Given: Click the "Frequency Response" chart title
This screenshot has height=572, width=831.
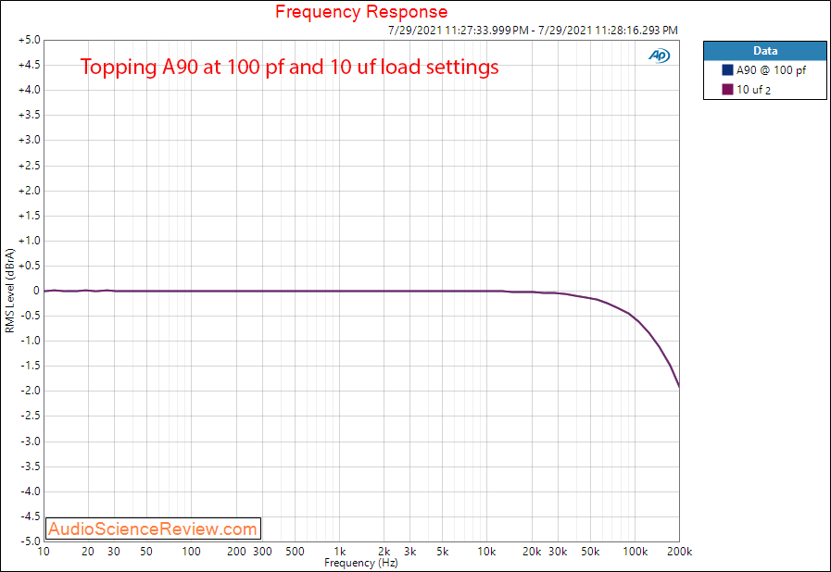Looking at the screenshot, I should coord(361,12).
